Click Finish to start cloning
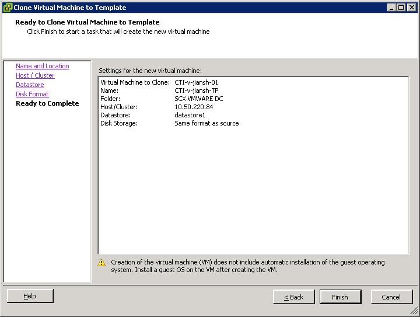Image resolution: width=420 pixels, height=317 pixels. (x=340, y=297)
